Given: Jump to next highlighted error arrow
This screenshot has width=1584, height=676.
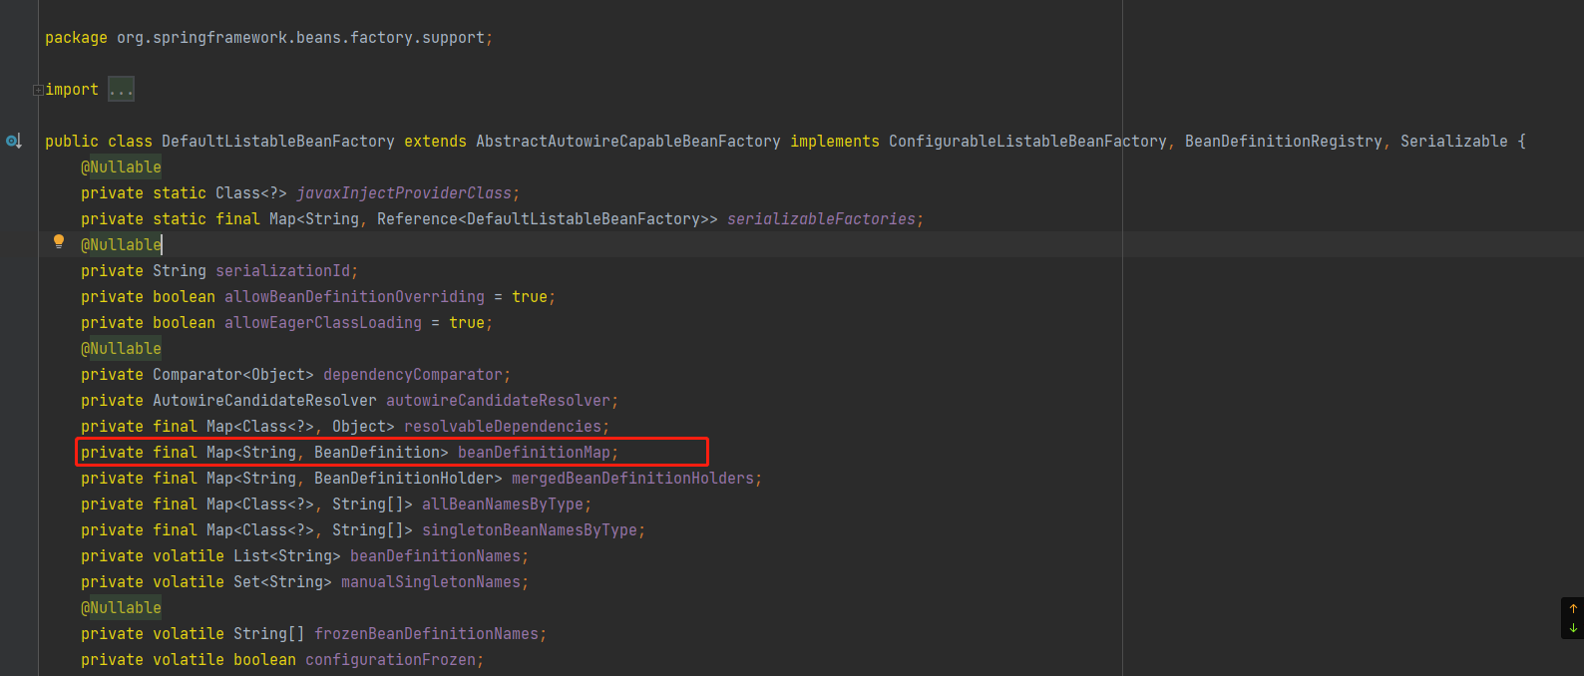Looking at the screenshot, I should coord(1573,628).
